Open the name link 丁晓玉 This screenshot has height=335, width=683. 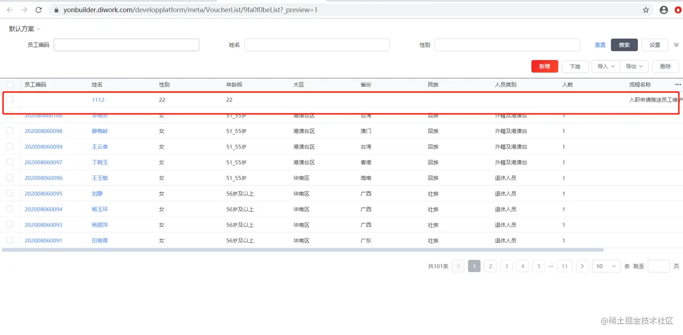[x=100, y=162]
